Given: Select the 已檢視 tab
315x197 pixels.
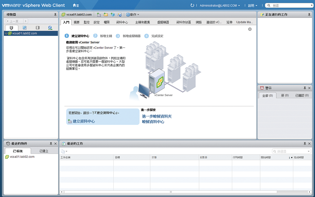Looking at the screenshot, I should tap(18, 151).
